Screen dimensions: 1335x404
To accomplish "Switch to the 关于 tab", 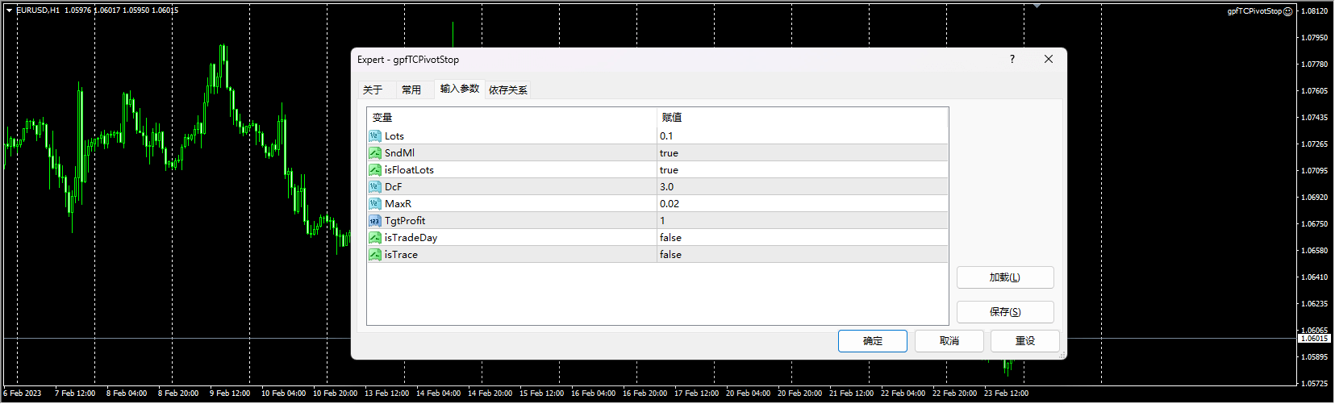I will 373,90.
